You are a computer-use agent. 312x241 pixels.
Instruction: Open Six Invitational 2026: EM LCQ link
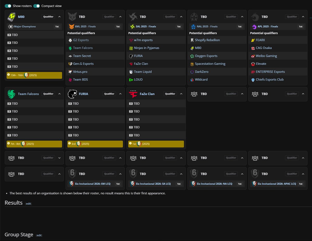(93, 184)
